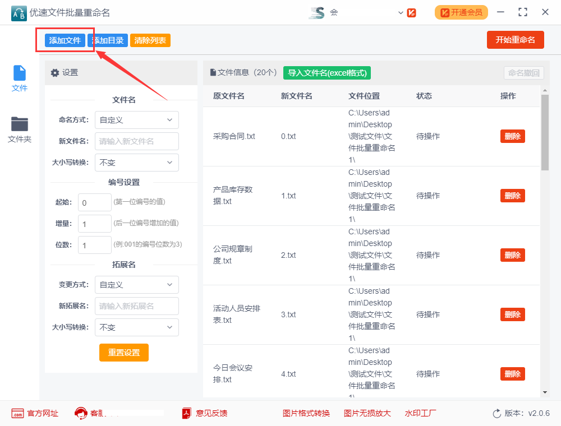Screen dimensions: 561x426
Task: Clear the list using 清除列表
Action: click(x=150, y=40)
